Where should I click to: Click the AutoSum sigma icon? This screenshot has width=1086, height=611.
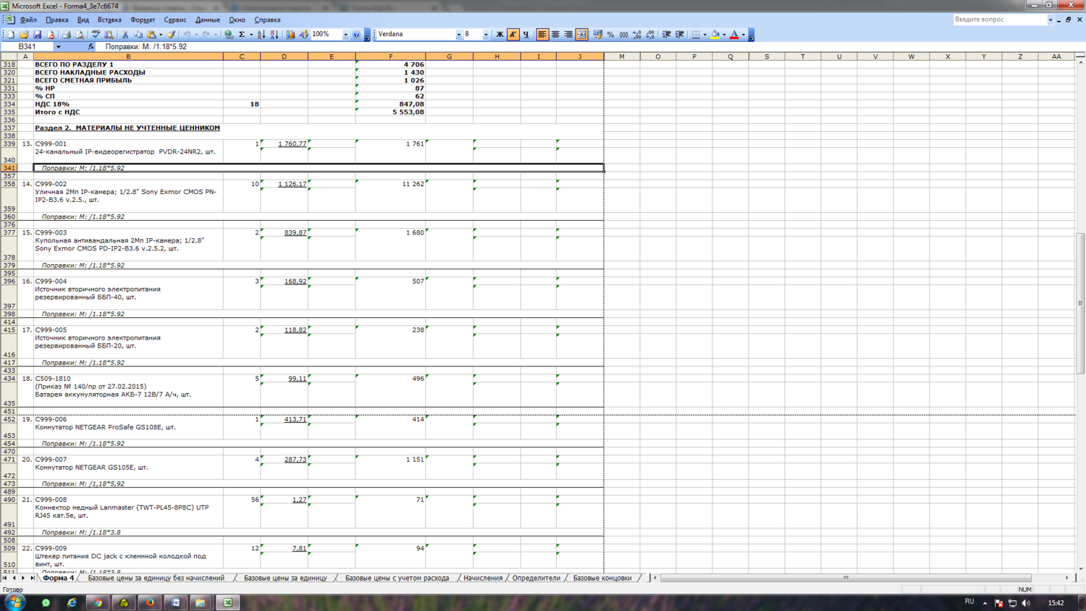tap(242, 34)
